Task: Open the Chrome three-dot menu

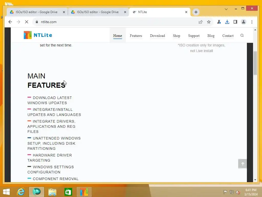Action: [252, 22]
